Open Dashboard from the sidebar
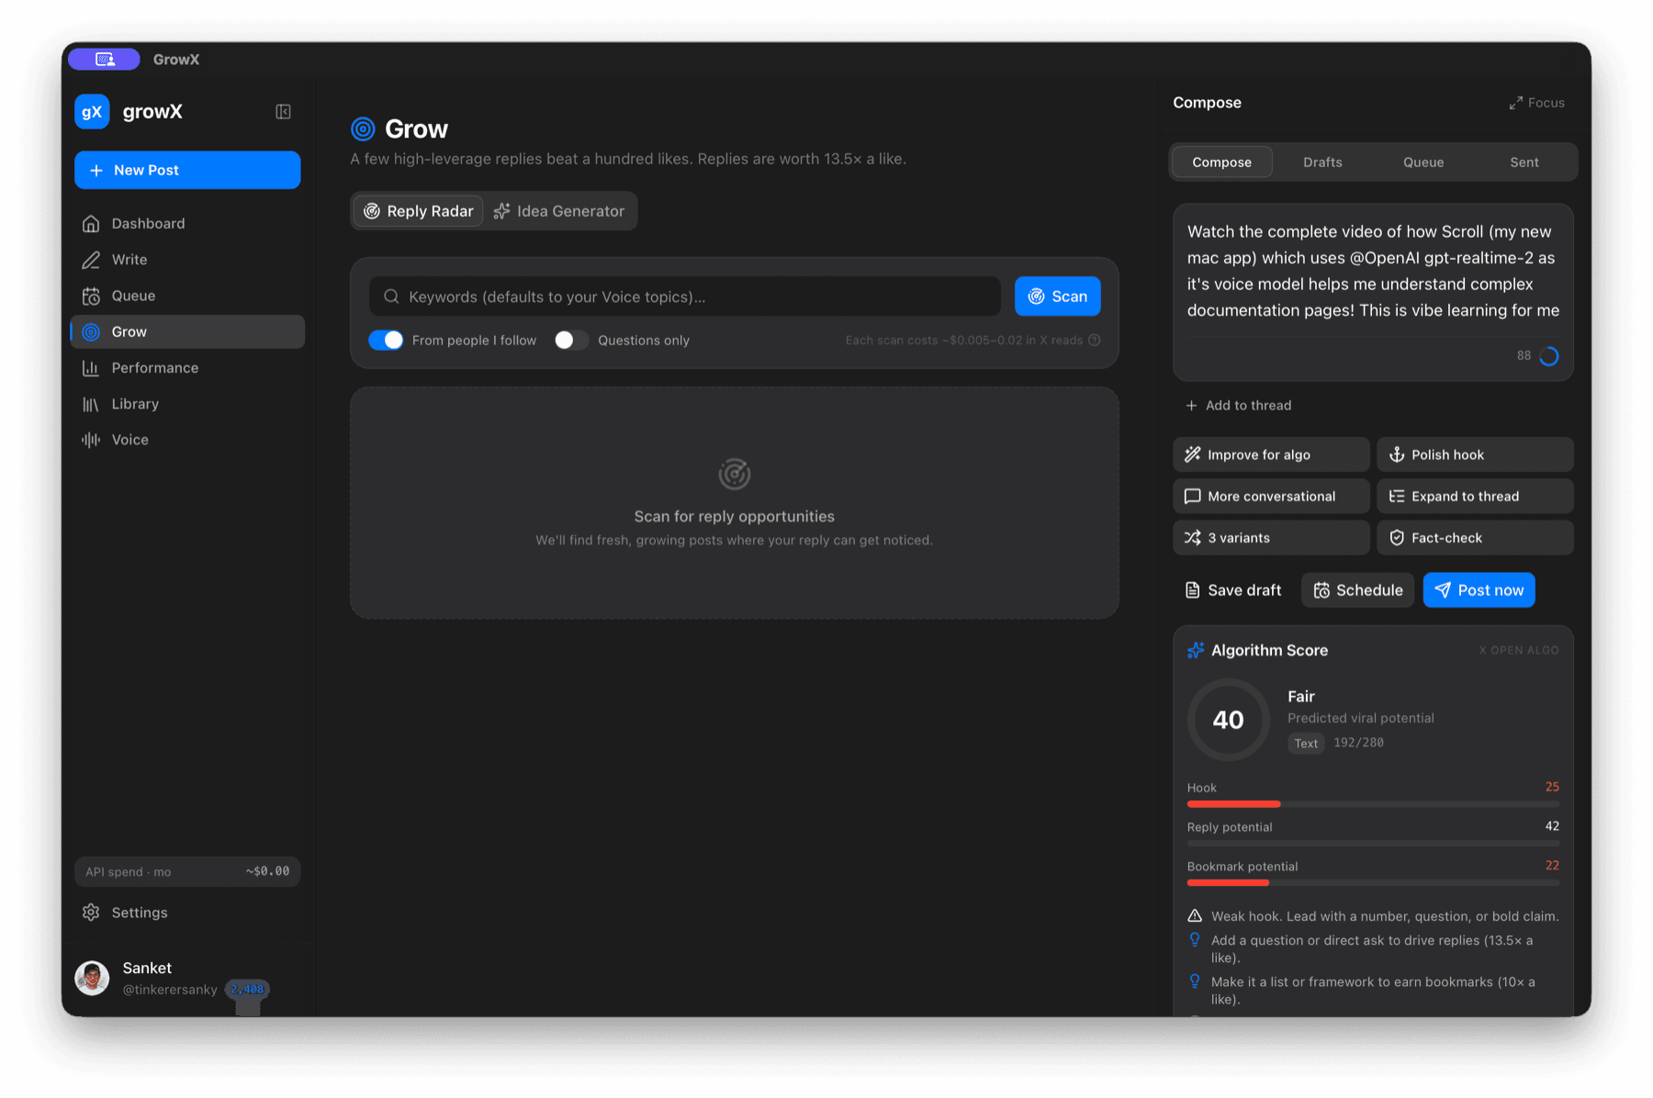Screen dimensions: 1653x1098 pos(187,223)
